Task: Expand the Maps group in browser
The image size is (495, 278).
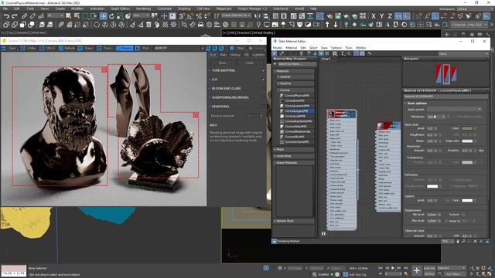Action: tap(294, 149)
